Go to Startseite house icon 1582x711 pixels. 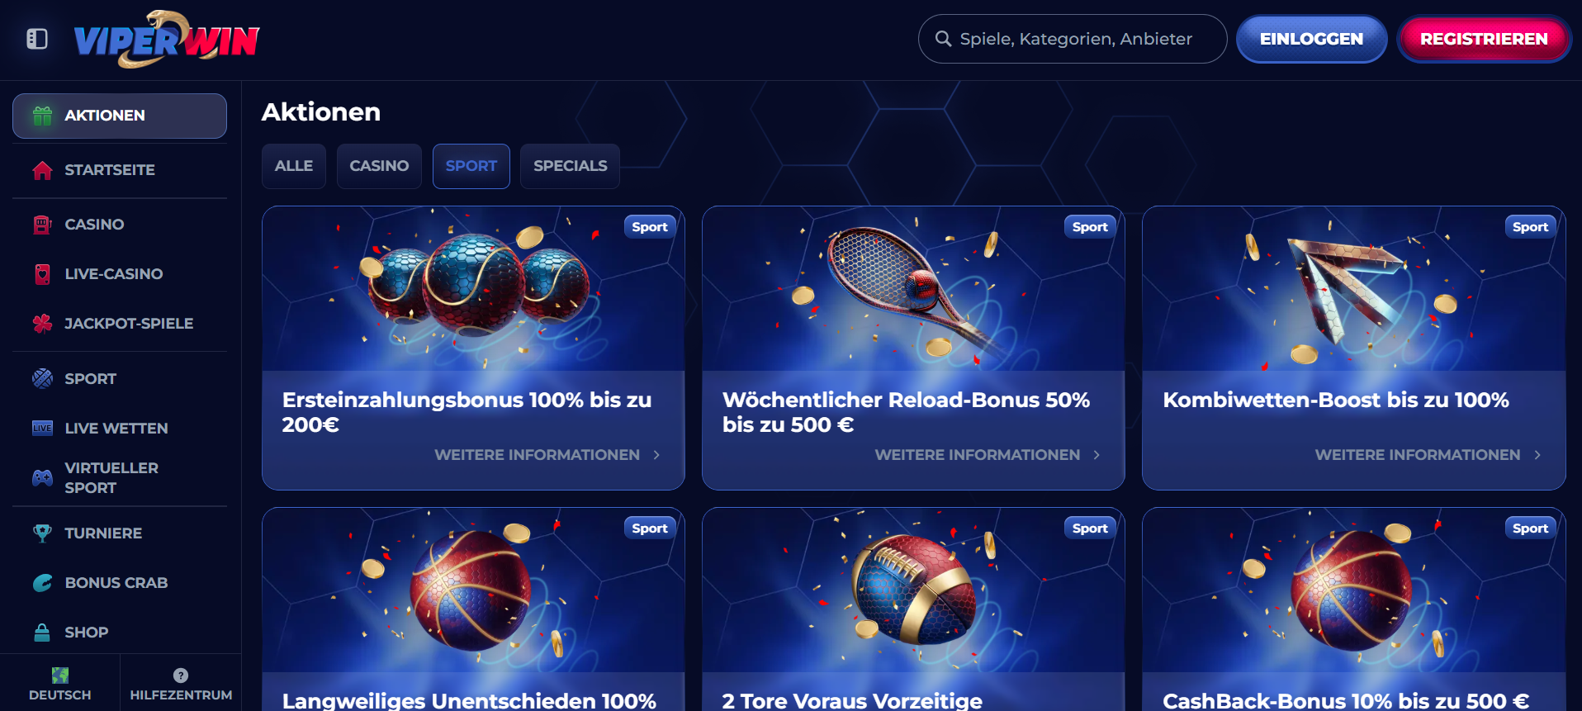pyautogui.click(x=42, y=170)
